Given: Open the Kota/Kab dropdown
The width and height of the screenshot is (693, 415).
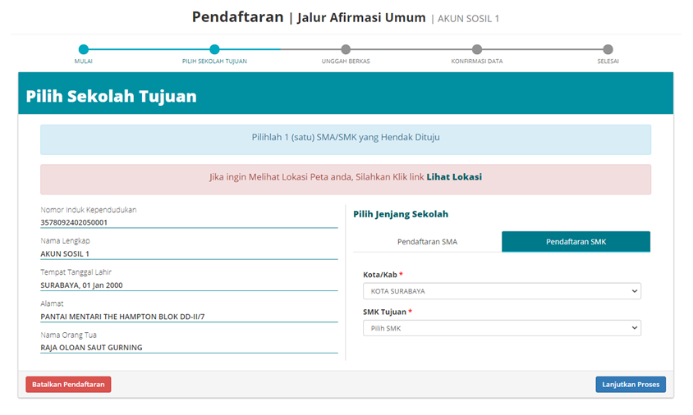Looking at the screenshot, I should coord(502,291).
